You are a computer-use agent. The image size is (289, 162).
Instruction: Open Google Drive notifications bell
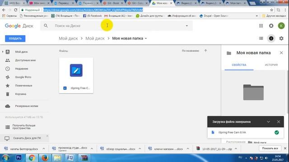[x=271, y=26]
